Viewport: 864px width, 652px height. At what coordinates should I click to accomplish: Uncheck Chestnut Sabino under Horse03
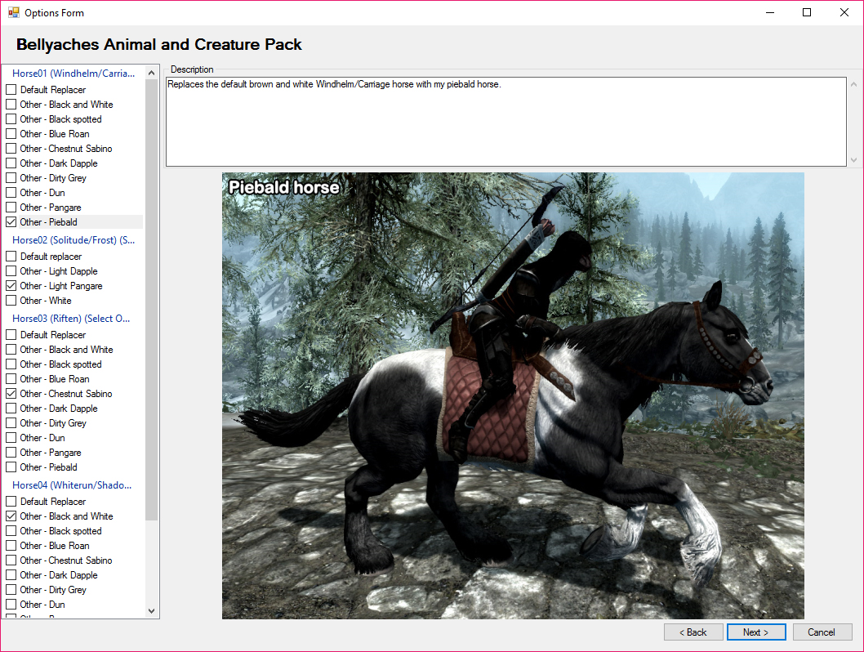(x=11, y=394)
